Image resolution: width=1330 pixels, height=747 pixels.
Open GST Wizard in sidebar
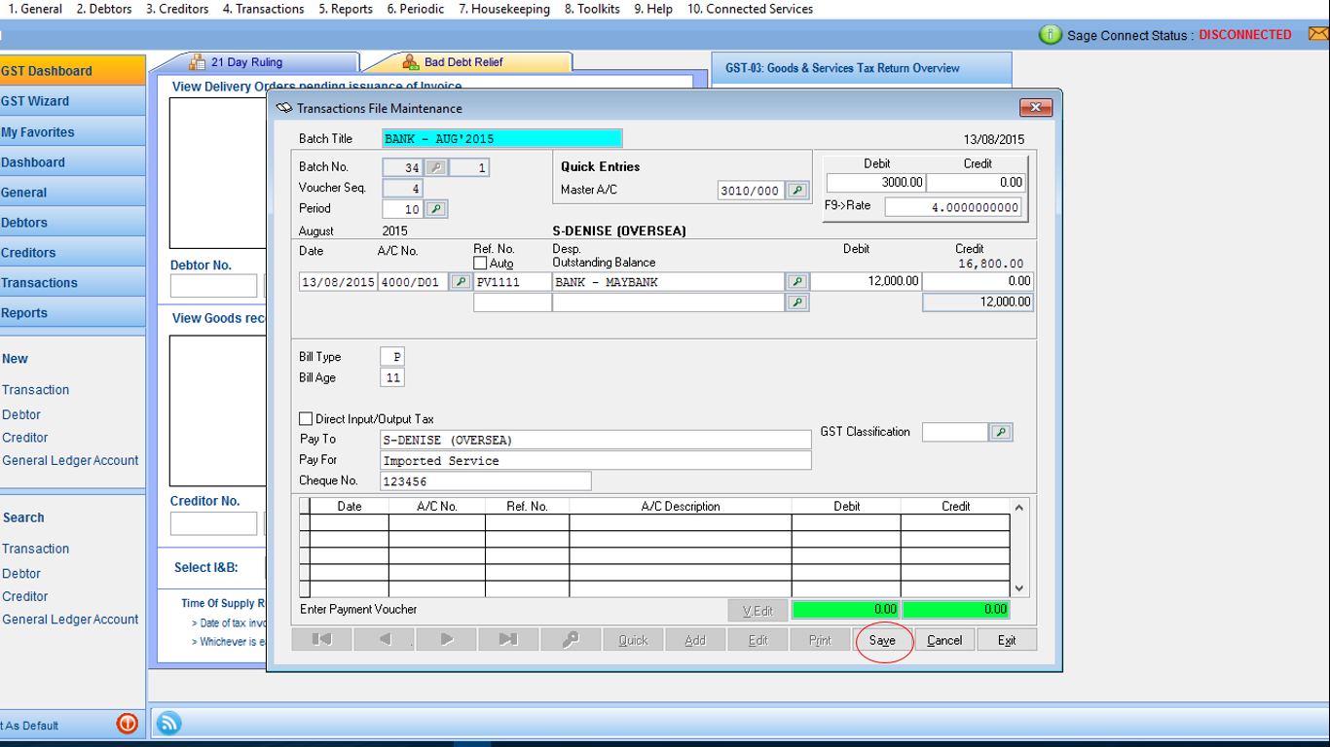tap(72, 101)
